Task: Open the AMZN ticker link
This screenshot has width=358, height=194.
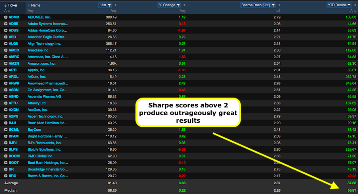Action: [14, 63]
